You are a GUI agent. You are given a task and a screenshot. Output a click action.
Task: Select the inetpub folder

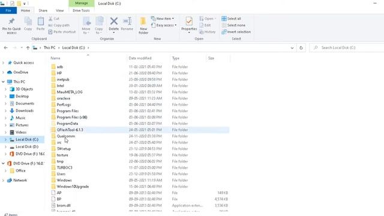[63, 80]
